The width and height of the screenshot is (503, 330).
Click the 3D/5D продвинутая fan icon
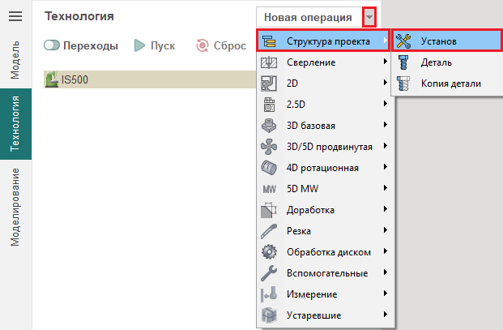coord(270,146)
